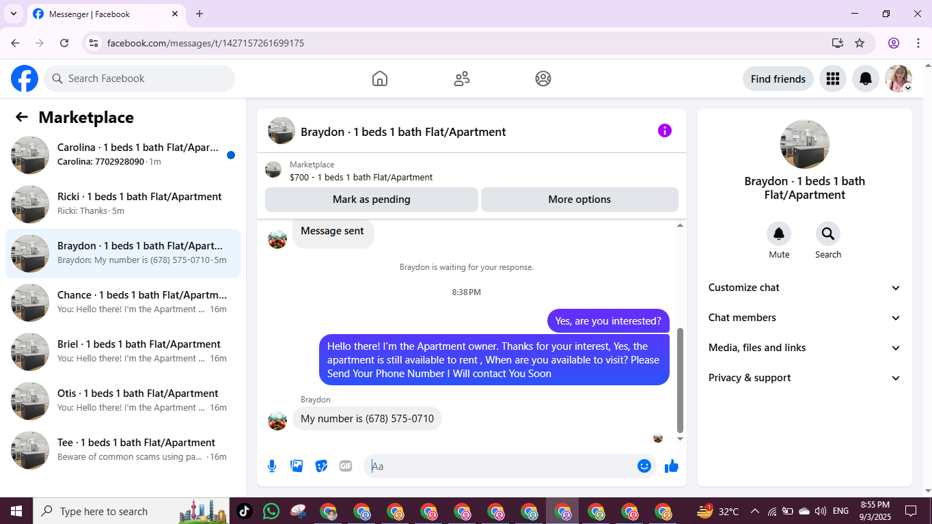932x524 pixels.
Task: Open the large listing thumbnail in right panel
Action: point(805,144)
